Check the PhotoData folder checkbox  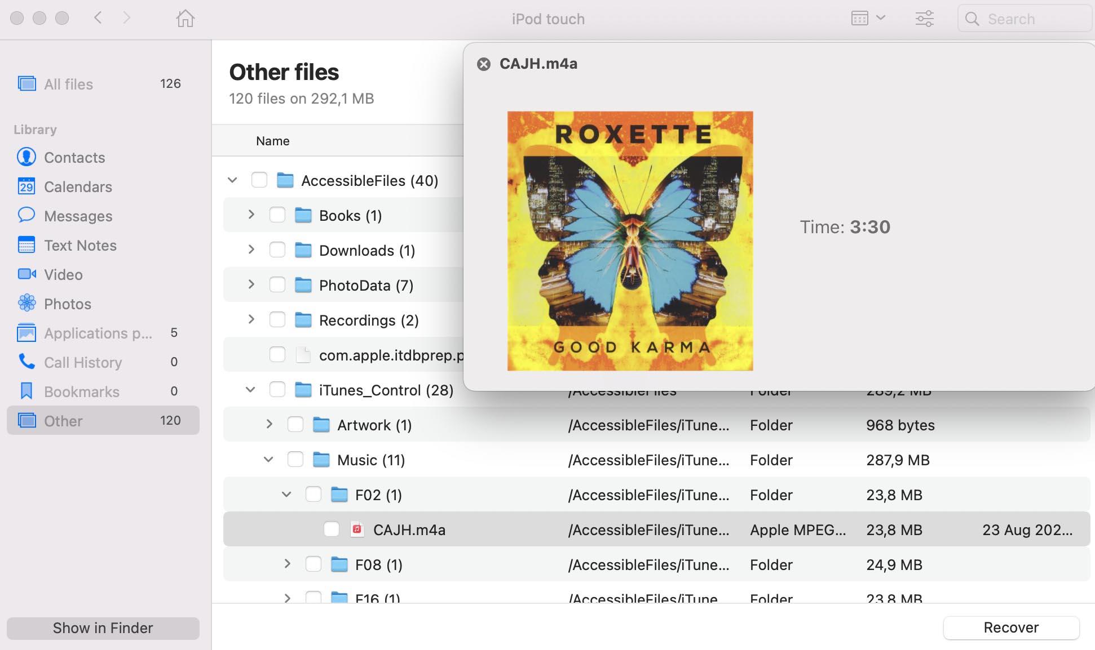pos(277,285)
